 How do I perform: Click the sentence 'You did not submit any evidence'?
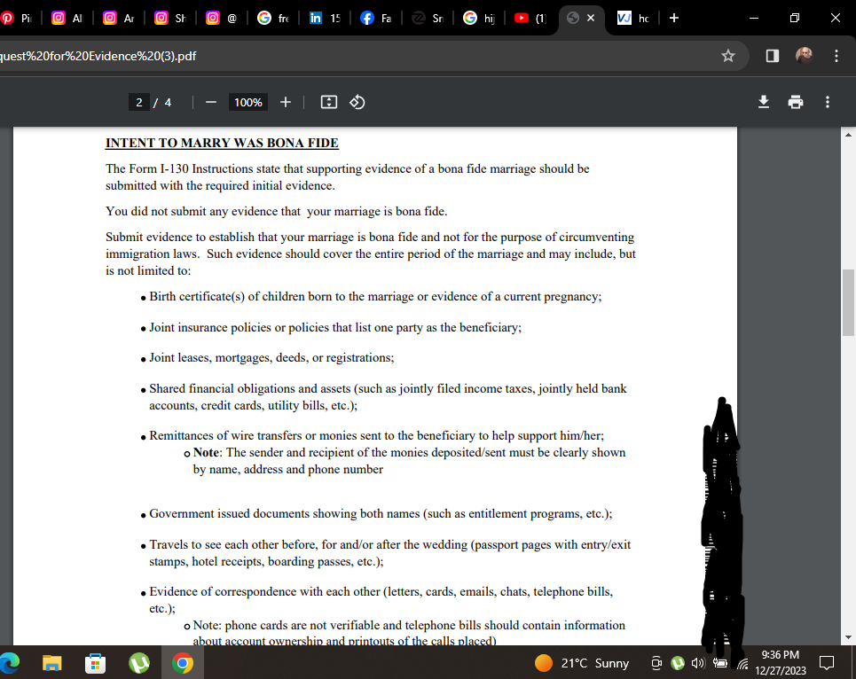pos(277,212)
